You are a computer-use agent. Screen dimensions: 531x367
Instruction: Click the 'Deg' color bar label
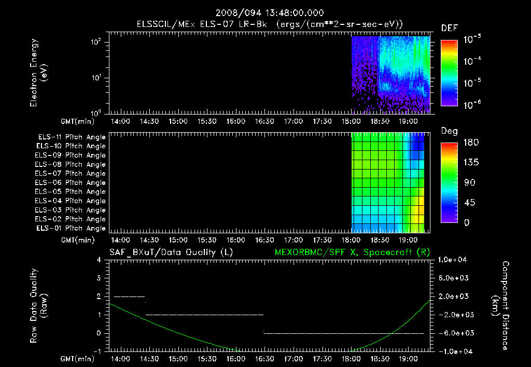(449, 131)
